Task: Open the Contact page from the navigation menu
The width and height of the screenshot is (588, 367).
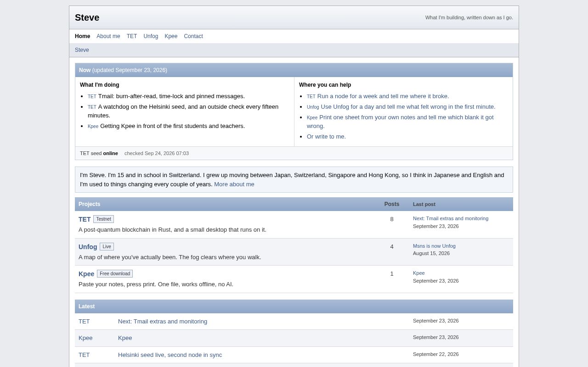Action: (193, 36)
